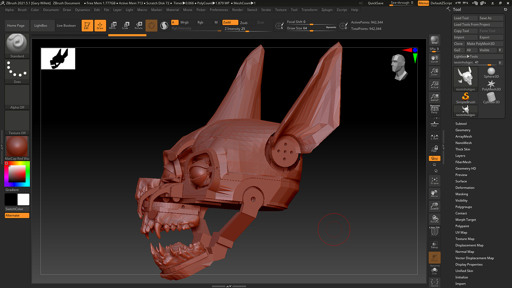Click the QuickSave button
This screenshot has width=512, height=288.
[x=375, y=3]
